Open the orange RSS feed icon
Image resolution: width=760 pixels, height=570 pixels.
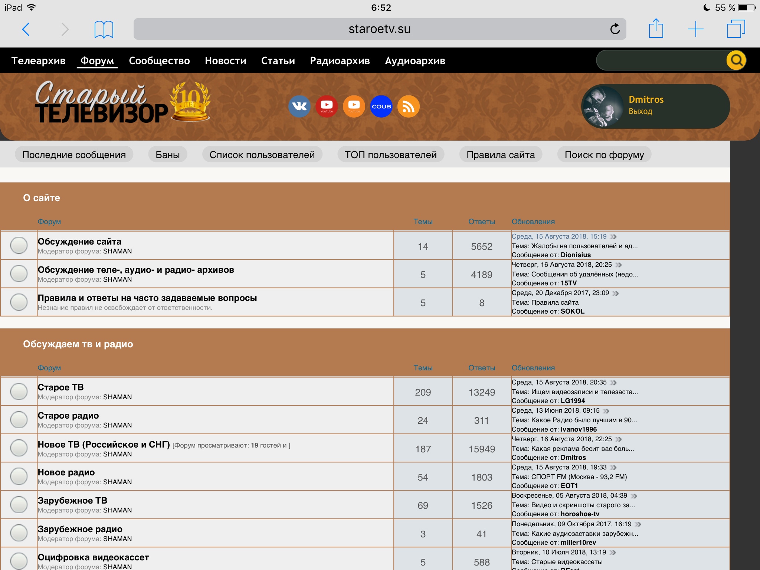coord(408,107)
